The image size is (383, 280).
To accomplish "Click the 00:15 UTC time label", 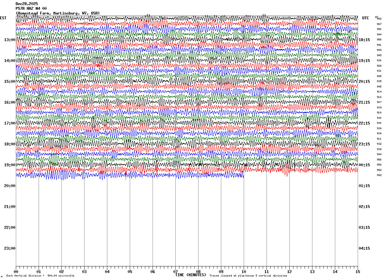I will pyautogui.click(x=364, y=165).
